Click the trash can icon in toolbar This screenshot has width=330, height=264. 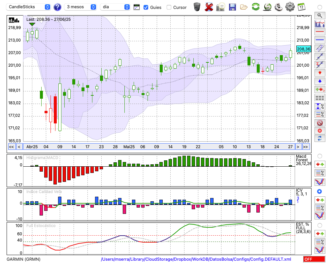(197, 7)
